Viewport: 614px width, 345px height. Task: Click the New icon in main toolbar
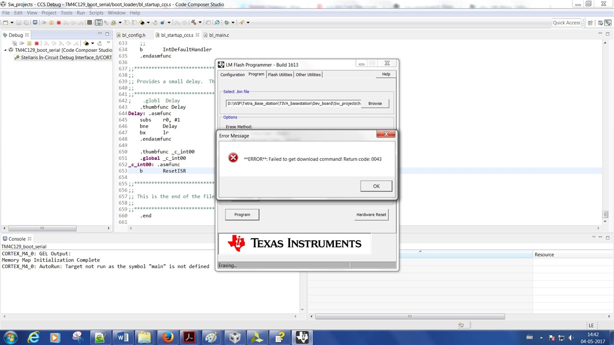coord(5,22)
